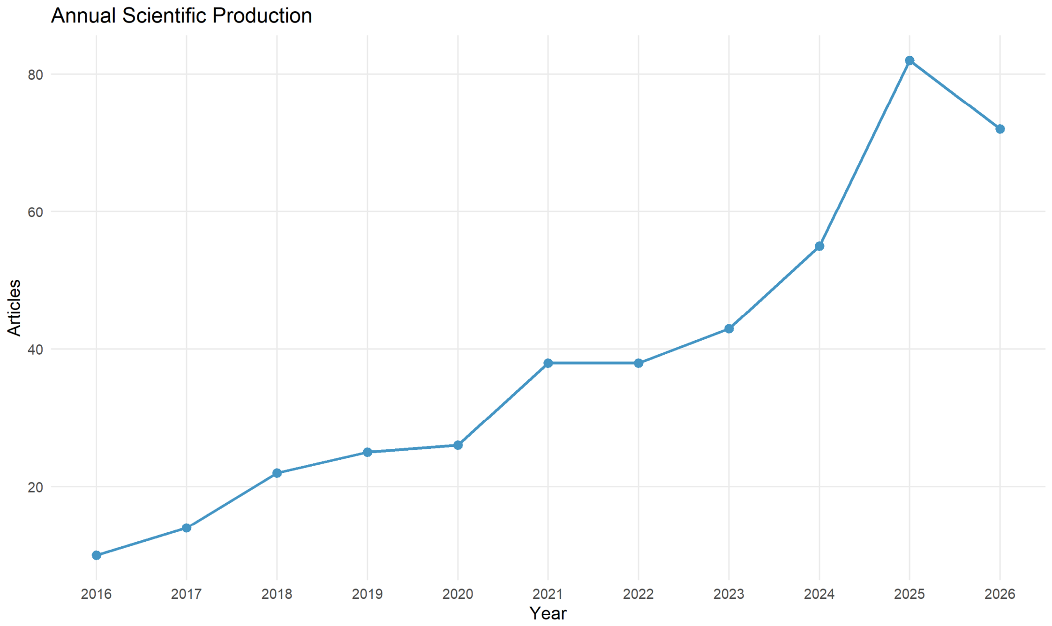Click the 2023 data point on the line
The height and width of the screenshot is (626, 1052).
click(729, 329)
